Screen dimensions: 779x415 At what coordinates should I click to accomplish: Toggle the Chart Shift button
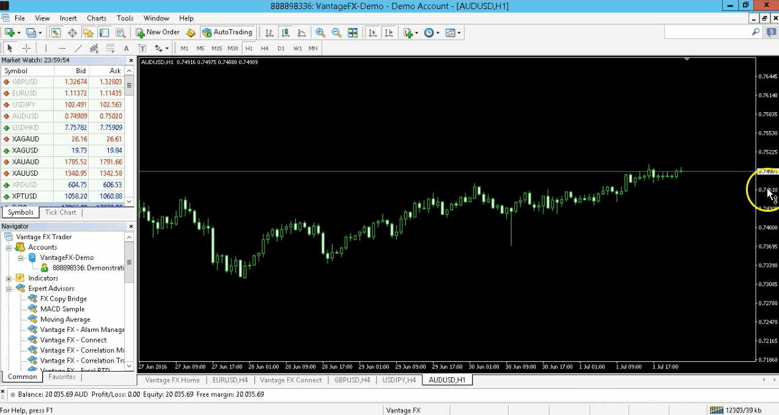(388, 32)
